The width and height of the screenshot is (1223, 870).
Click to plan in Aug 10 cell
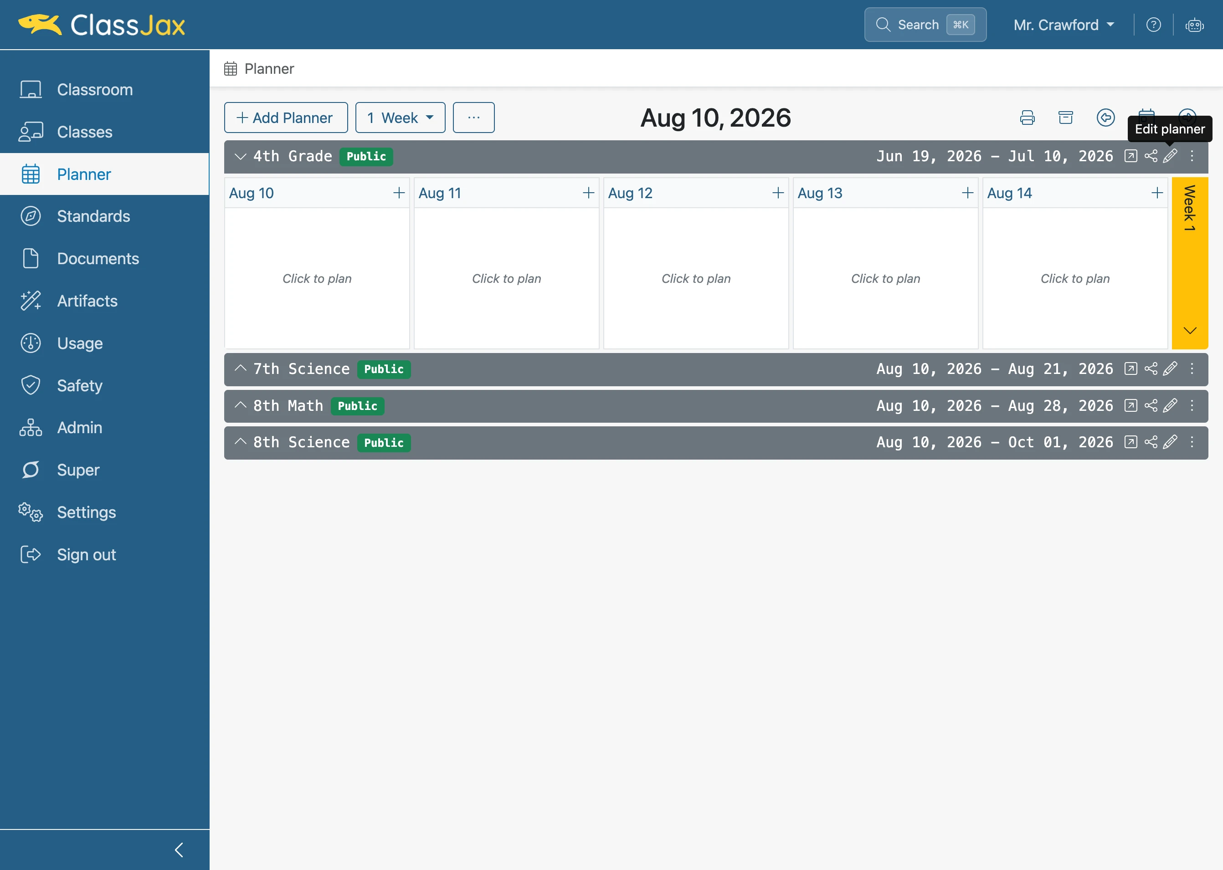click(317, 279)
